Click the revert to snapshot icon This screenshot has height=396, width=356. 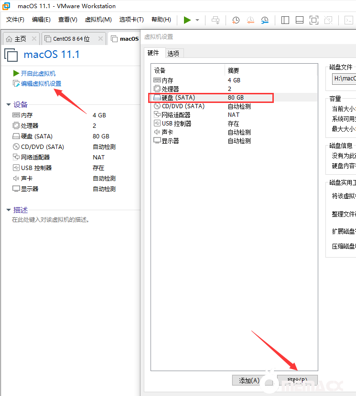[250, 20]
